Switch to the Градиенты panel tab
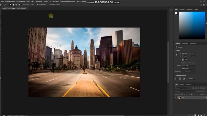The height and width of the screenshot is (116, 207). (x=189, y=9)
